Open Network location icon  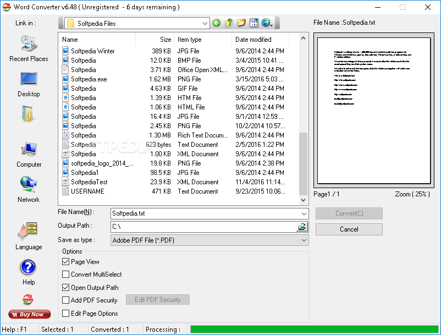[29, 184]
